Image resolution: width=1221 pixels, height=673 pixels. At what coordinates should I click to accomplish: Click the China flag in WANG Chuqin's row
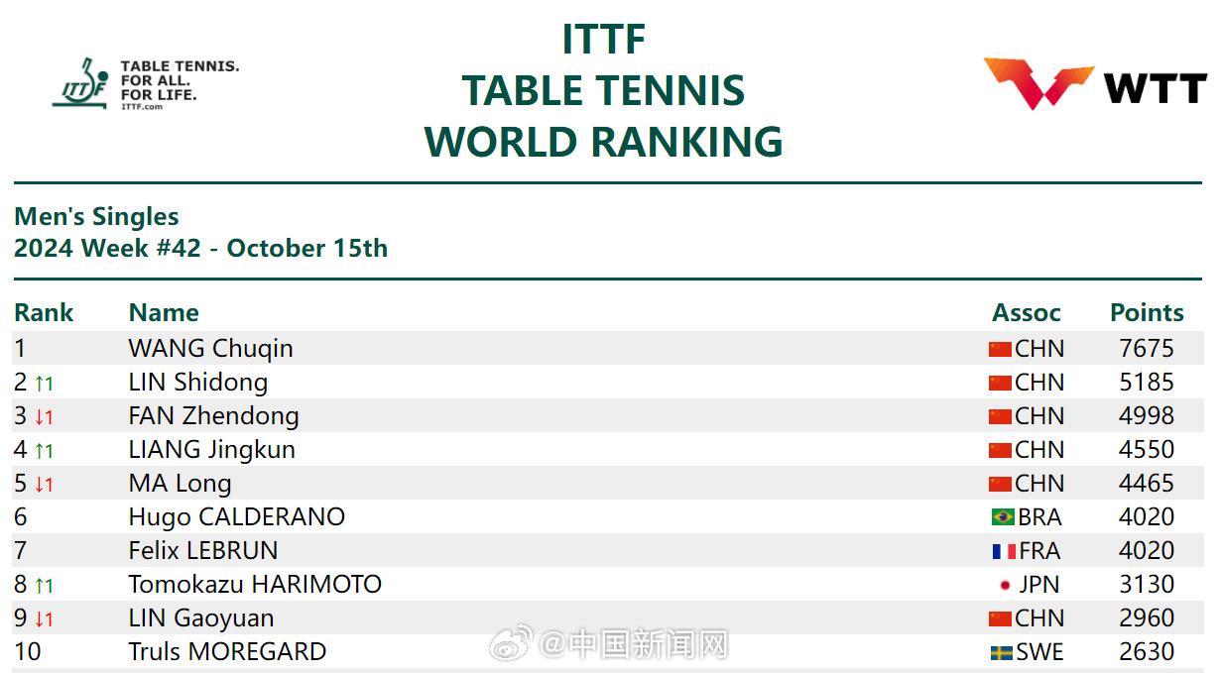click(x=1000, y=349)
